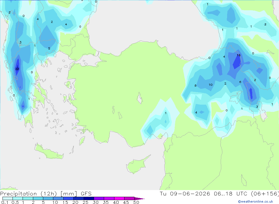Viewport: 279px width, 204px height.
Task: Click the legend label '30'
Action: (x=95, y=202)
